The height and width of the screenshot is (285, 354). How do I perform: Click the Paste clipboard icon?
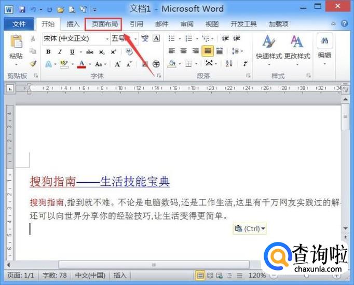(16, 42)
